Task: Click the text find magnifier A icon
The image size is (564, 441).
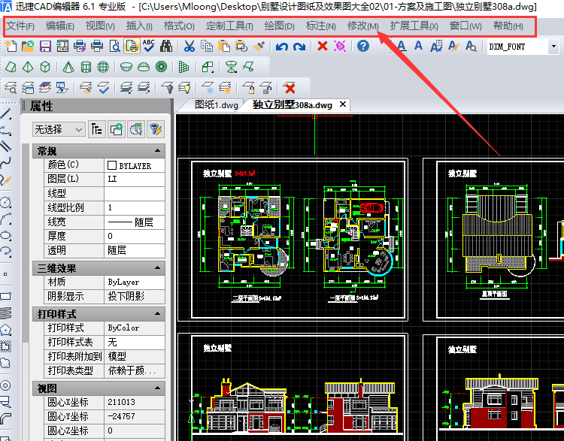Action: point(471,46)
